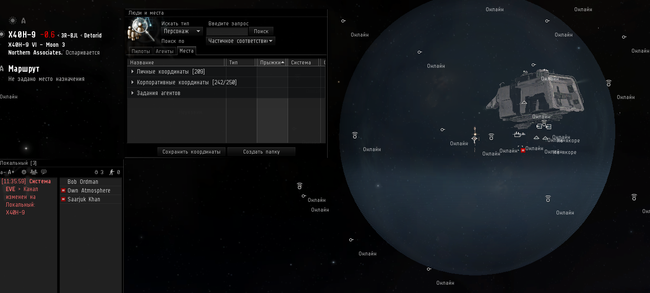The image size is (650, 293).
Task: Open the Персонаж search type dropdown
Action: (x=182, y=31)
